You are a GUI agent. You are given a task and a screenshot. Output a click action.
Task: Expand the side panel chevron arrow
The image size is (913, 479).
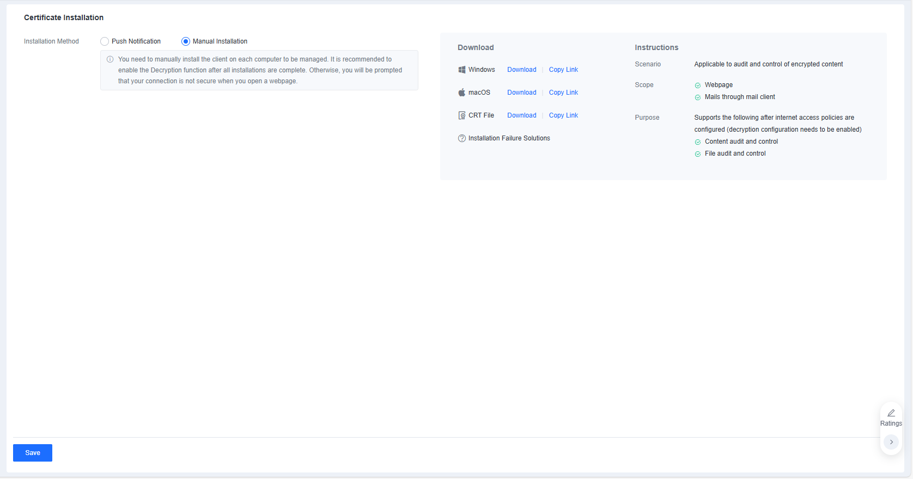pos(891,442)
